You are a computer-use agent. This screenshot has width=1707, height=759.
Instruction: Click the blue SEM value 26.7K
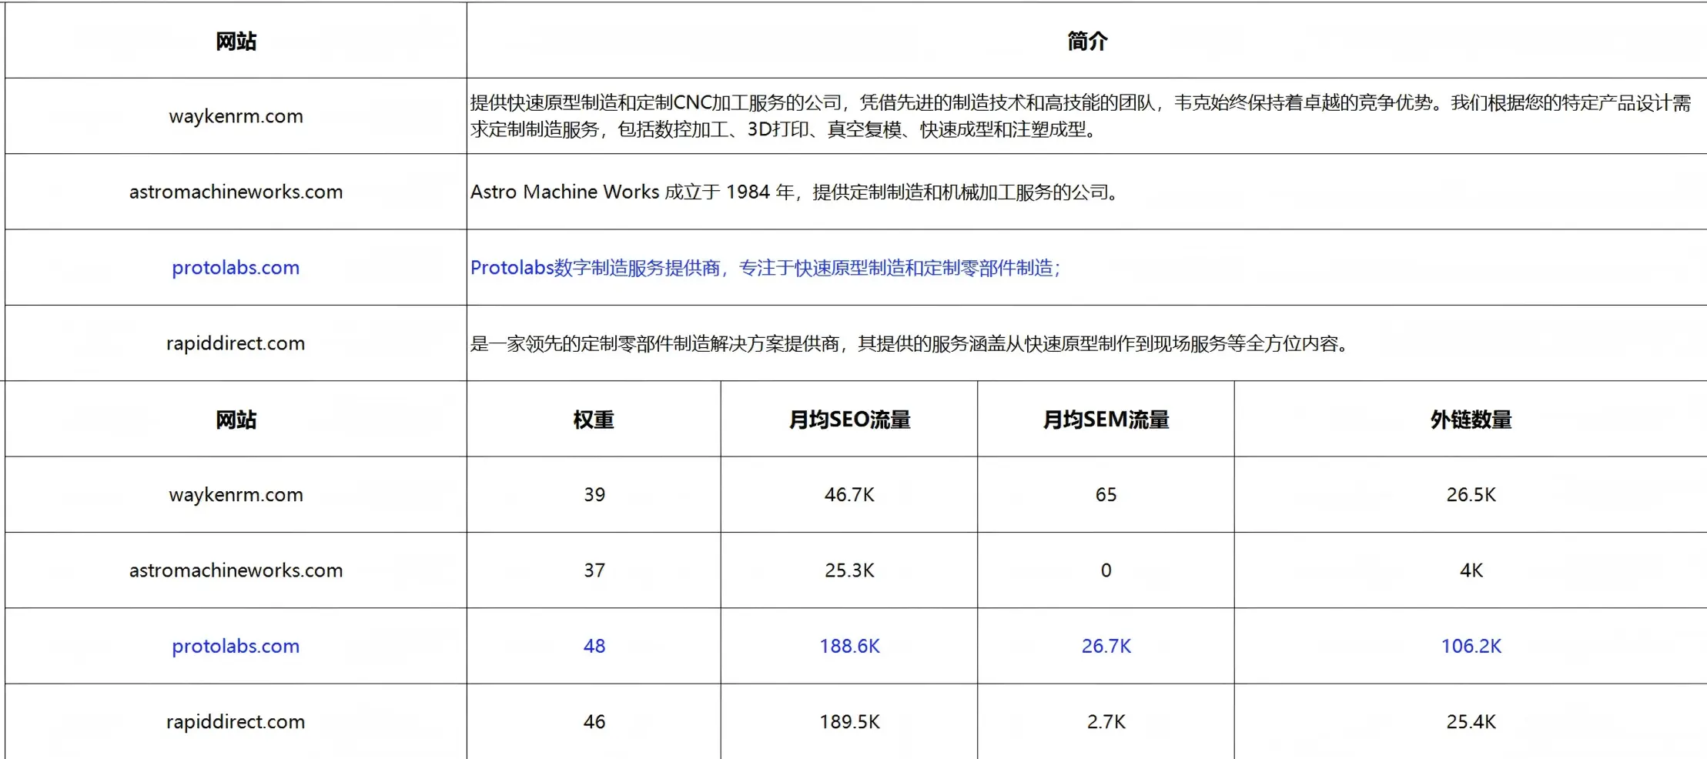coord(1106,646)
